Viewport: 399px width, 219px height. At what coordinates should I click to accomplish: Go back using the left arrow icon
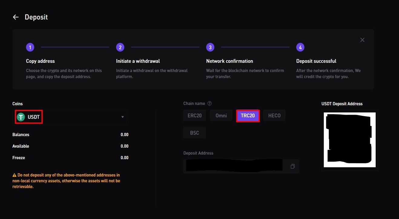[x=16, y=17]
